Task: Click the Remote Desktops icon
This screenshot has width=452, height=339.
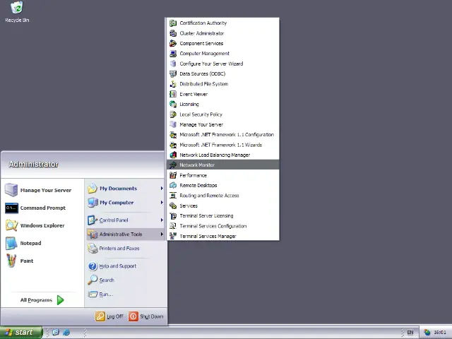Action: [x=173, y=185]
